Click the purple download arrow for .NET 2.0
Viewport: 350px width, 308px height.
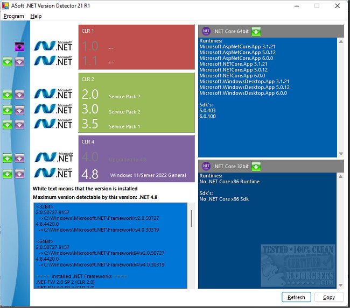(x=19, y=95)
